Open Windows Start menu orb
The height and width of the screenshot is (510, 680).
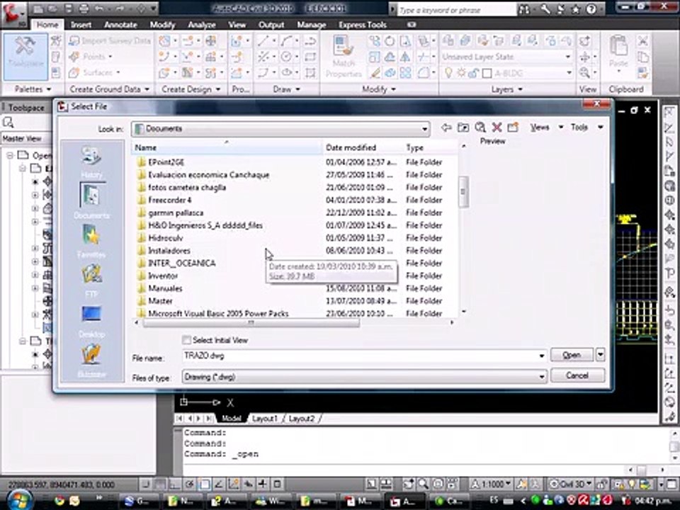pyautogui.click(x=18, y=499)
